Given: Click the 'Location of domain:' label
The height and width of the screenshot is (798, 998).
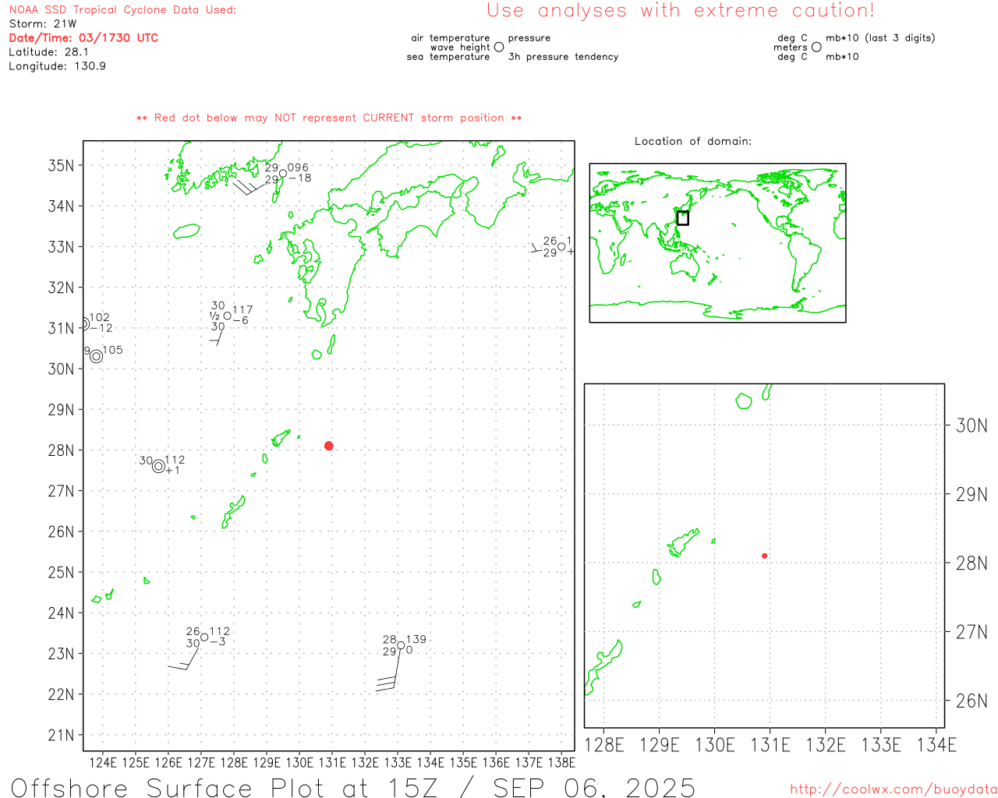Looking at the screenshot, I should (x=693, y=141).
